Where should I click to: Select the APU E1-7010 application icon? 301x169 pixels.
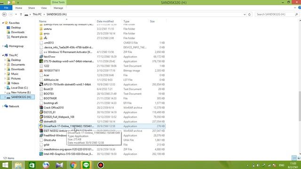coord(41,84)
